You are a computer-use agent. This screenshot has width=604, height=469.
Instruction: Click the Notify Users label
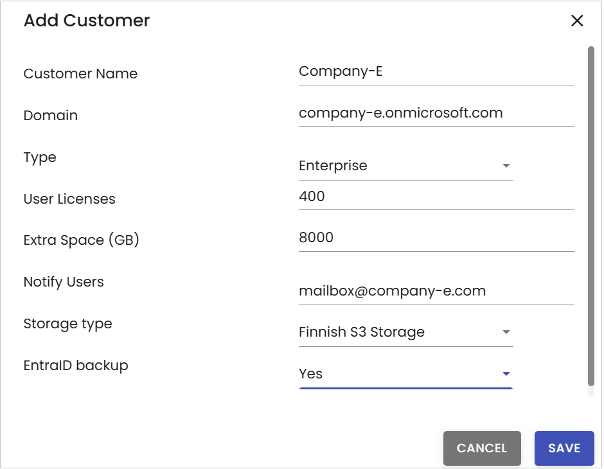[x=64, y=282]
